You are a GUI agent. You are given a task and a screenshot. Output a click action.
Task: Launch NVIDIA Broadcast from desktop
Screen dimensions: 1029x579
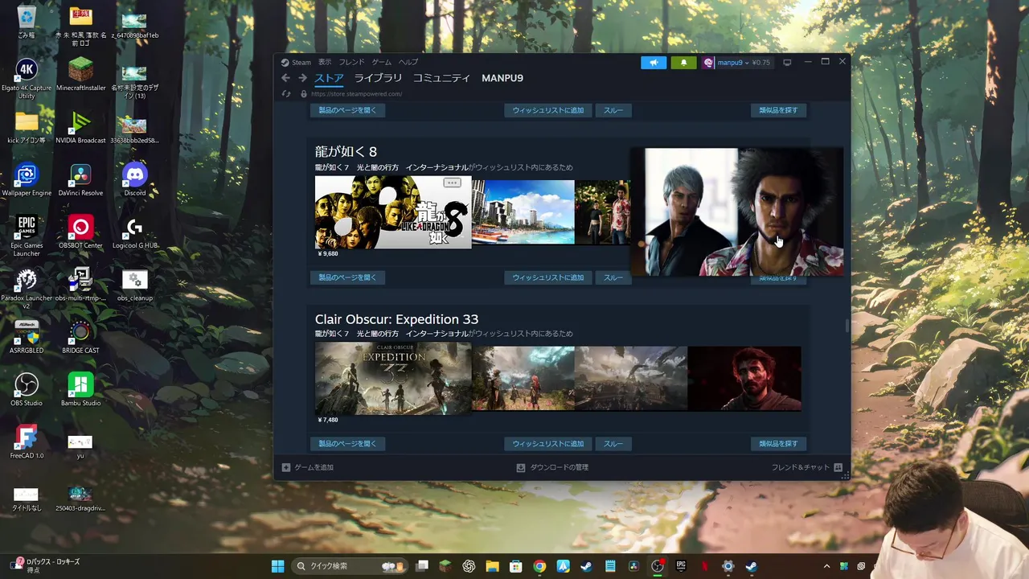pos(80,127)
